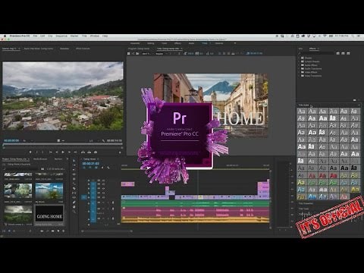Switch to the Effect Controls tab
This screenshot has width=364, height=273.
click(83, 49)
